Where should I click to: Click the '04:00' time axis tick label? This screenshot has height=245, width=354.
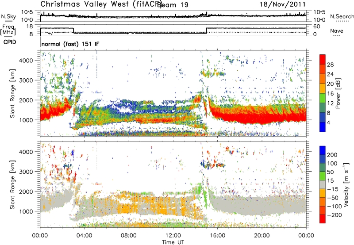pos(84,236)
